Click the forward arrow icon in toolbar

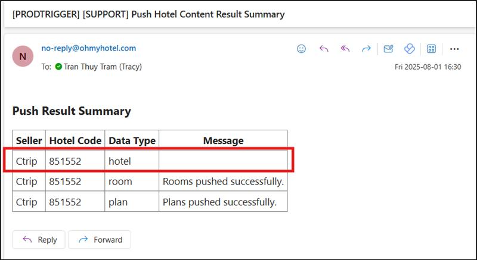[x=366, y=49]
